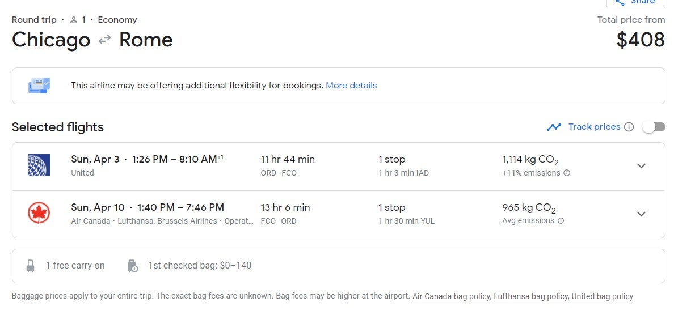Click the United airline logo icon
The image size is (674, 311).
tap(39, 165)
